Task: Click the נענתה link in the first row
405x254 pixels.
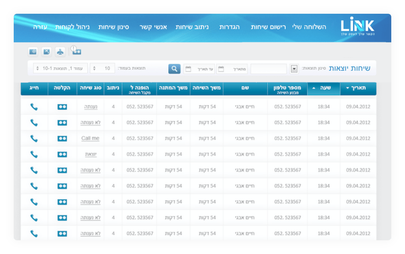Action: pyautogui.click(x=91, y=107)
